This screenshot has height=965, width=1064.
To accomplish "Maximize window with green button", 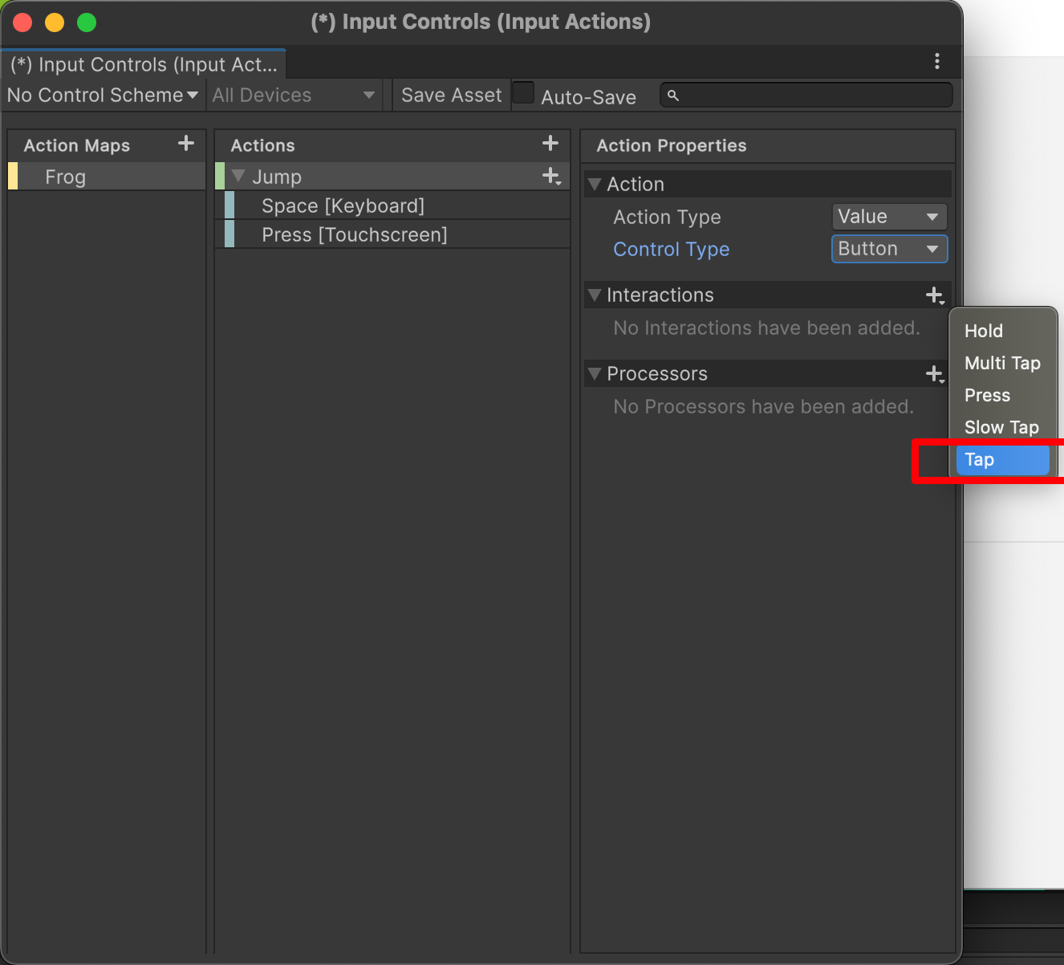I will pyautogui.click(x=87, y=22).
